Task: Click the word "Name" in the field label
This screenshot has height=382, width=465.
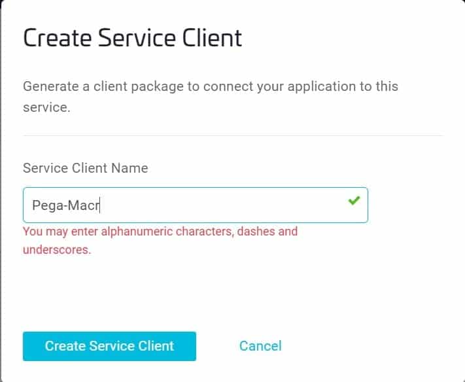Action: tap(131, 168)
